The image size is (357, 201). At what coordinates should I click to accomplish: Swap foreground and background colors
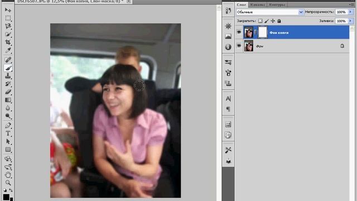pyautogui.click(x=11, y=190)
